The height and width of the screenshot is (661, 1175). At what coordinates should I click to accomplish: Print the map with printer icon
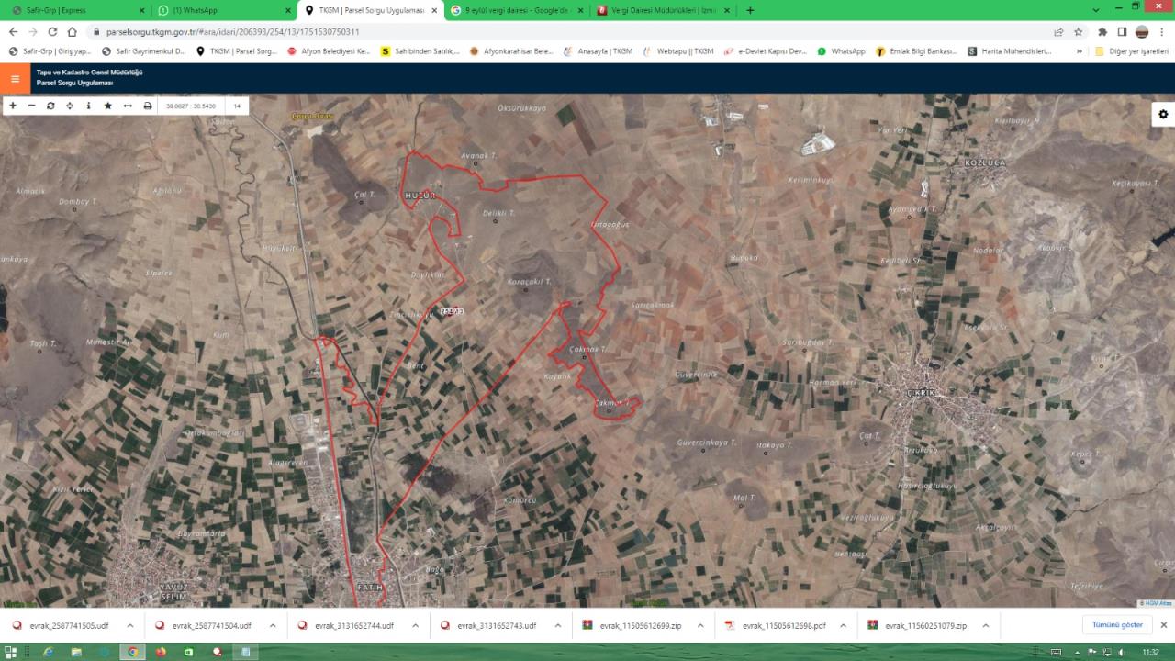[x=147, y=106]
